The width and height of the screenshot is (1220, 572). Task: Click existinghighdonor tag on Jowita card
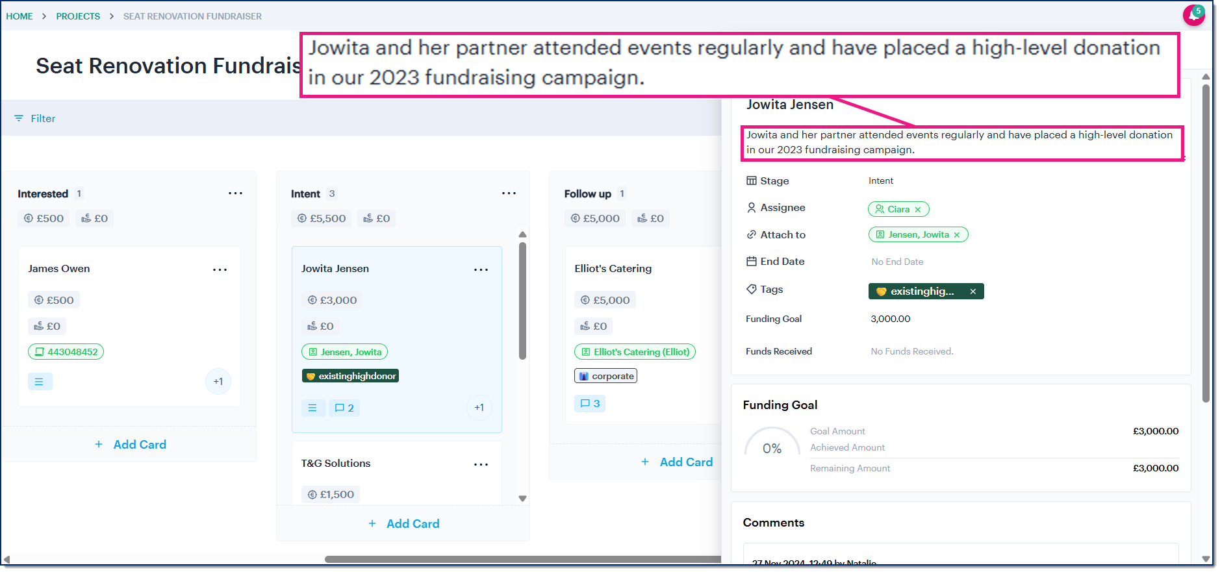click(x=350, y=376)
